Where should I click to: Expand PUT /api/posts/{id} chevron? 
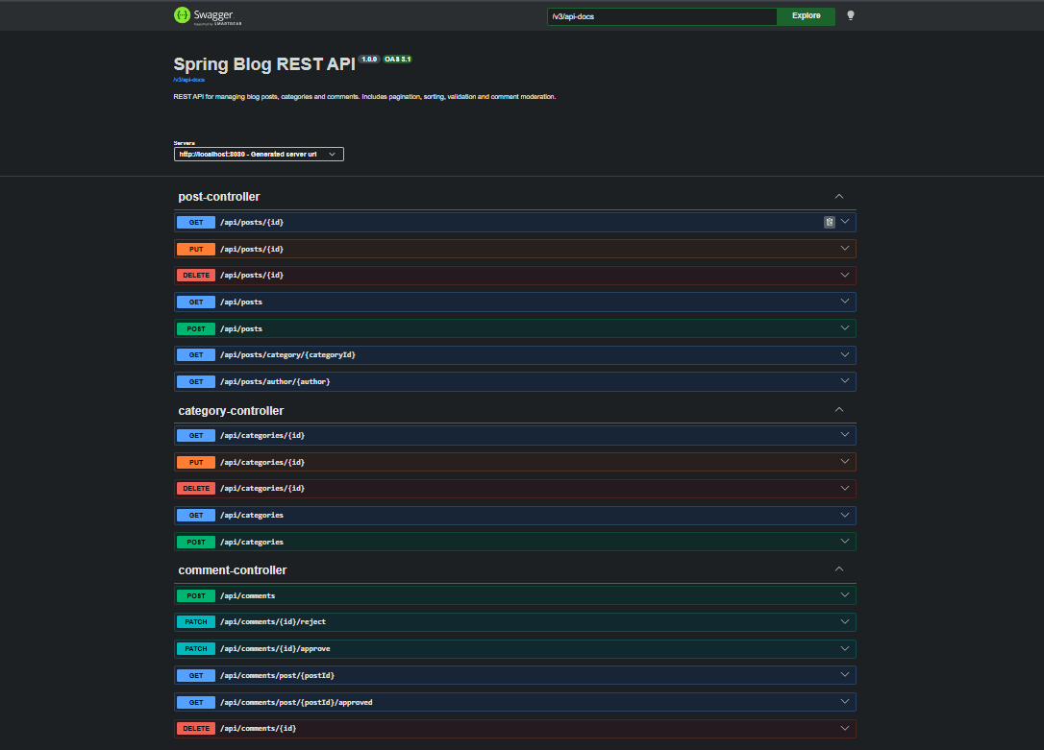845,248
